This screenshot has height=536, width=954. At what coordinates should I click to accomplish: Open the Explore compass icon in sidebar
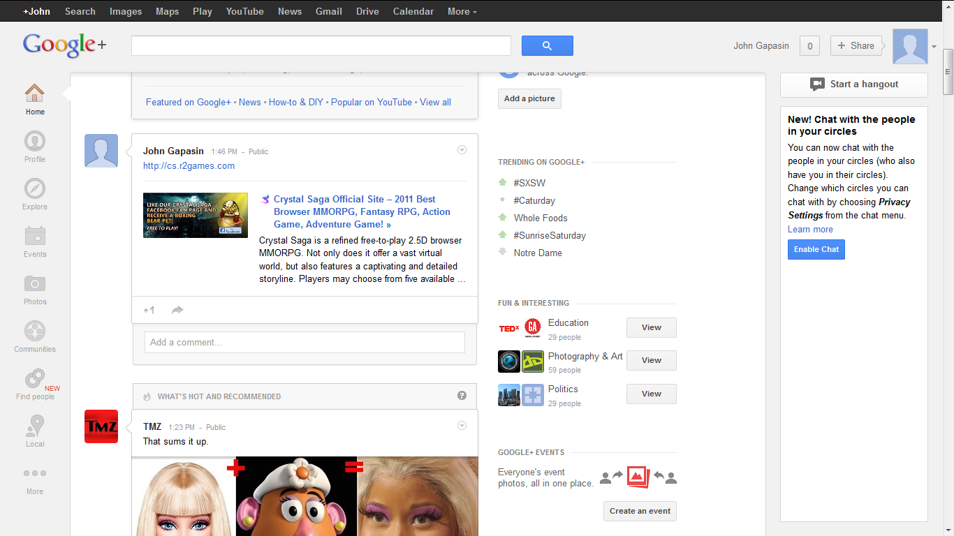[34, 189]
